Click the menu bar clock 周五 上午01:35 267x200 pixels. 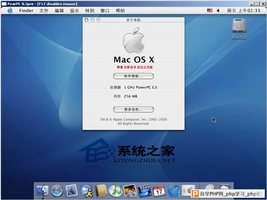click(243, 11)
